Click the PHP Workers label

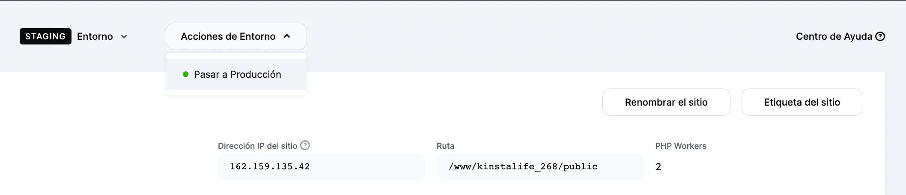(x=680, y=146)
